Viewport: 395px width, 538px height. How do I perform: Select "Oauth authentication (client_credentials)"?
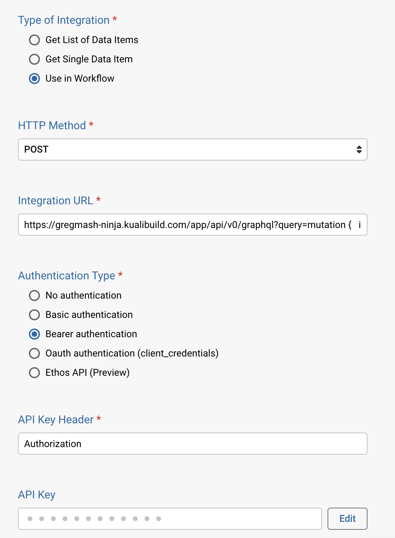[34, 353]
